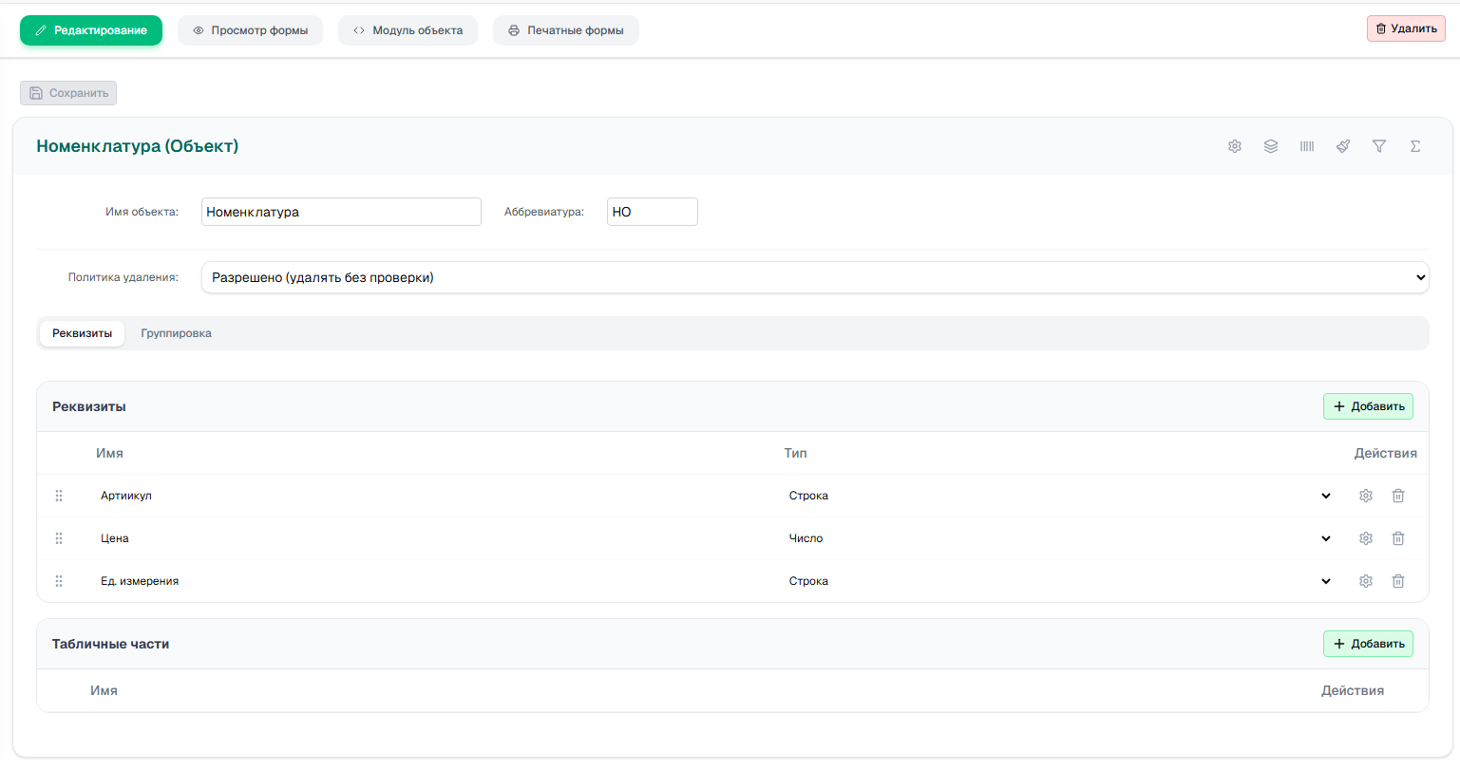1460x770 pixels.
Task: Open the Просмотр формы tab
Action: pos(251,30)
